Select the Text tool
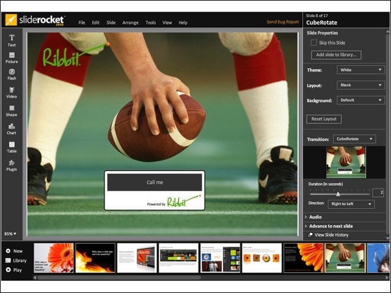 tap(12, 41)
